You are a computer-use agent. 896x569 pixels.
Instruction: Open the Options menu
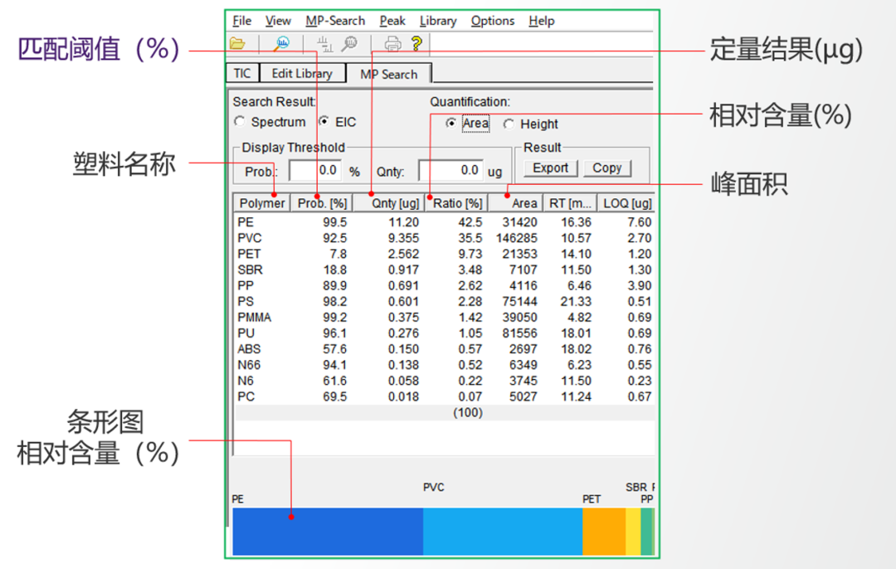493,21
